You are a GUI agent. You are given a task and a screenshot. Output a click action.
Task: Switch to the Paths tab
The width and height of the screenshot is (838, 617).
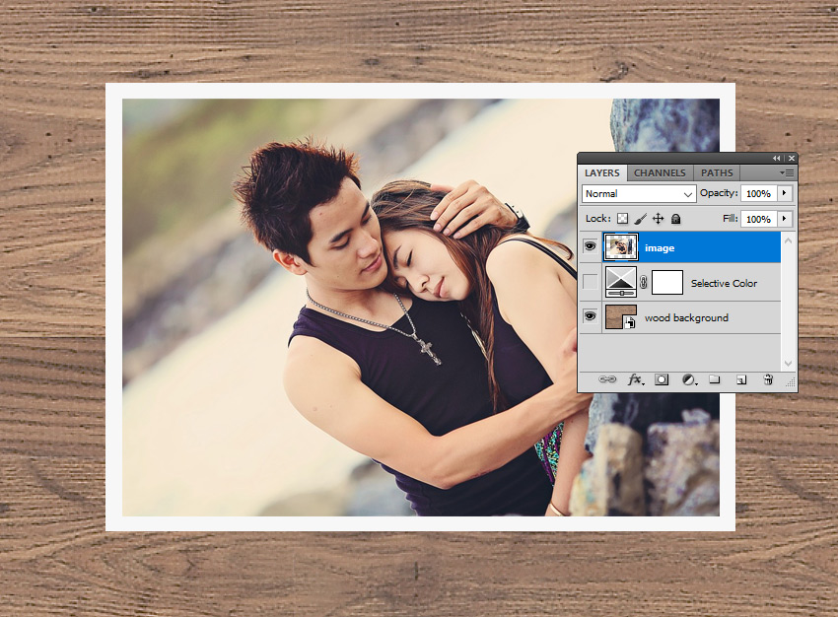coord(717,173)
